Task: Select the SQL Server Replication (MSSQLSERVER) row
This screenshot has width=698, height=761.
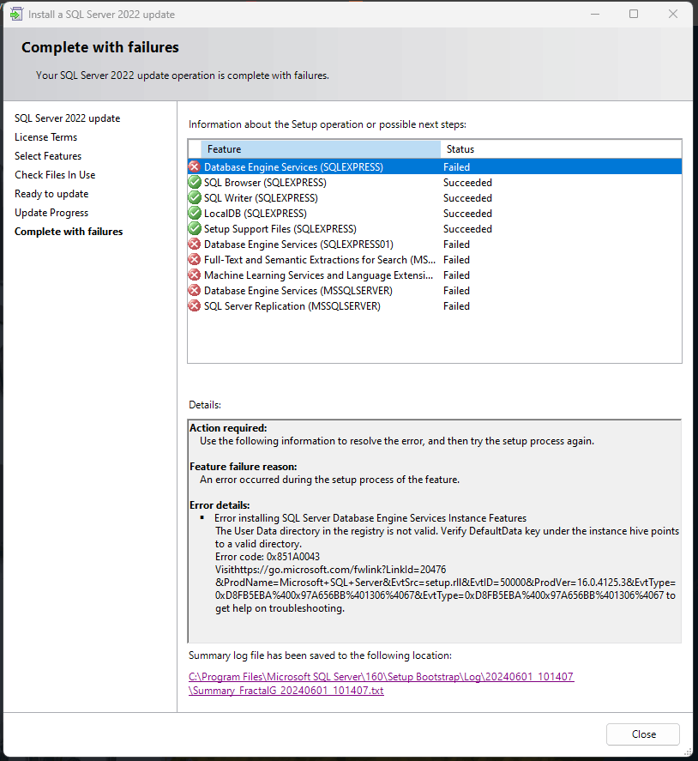Action: [x=435, y=306]
